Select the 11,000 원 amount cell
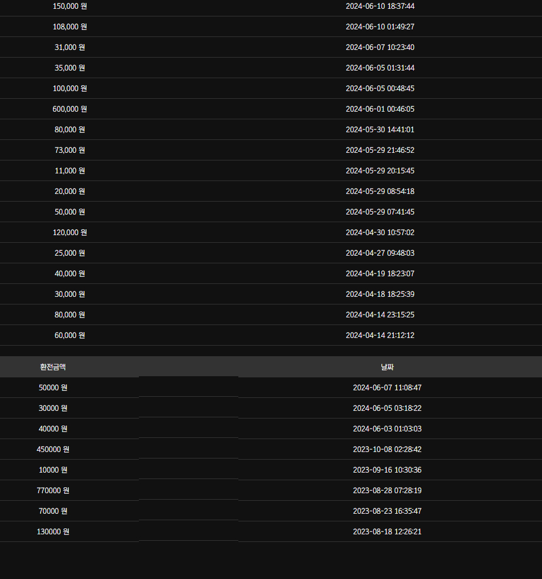The height and width of the screenshot is (579, 542). [69, 170]
